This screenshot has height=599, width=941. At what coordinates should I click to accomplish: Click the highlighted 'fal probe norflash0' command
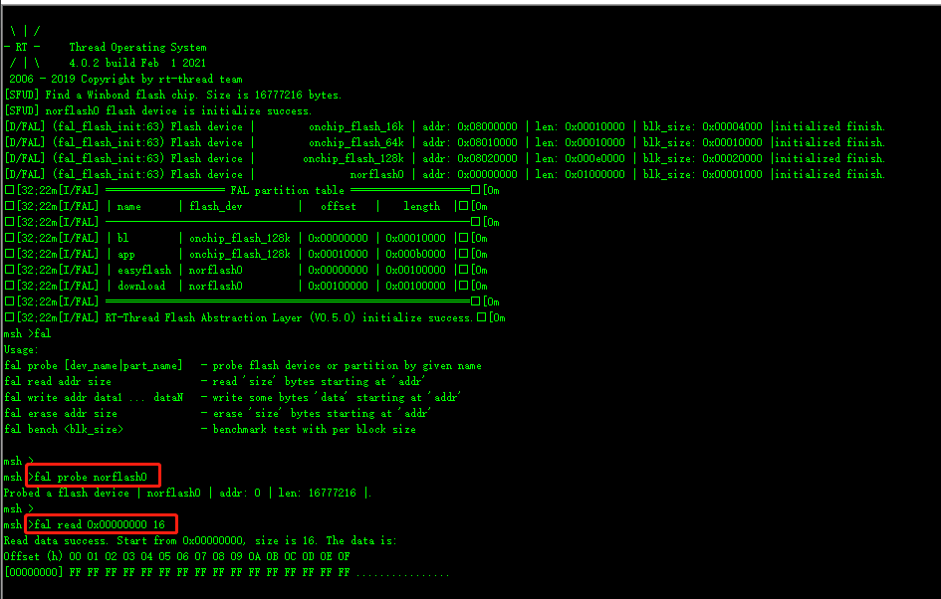pyautogui.click(x=93, y=476)
